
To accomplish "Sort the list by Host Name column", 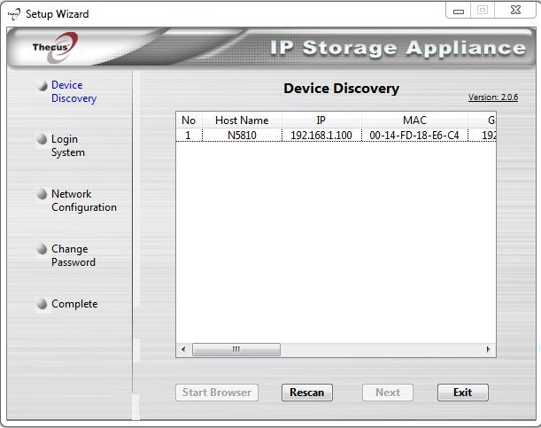I will coord(242,121).
